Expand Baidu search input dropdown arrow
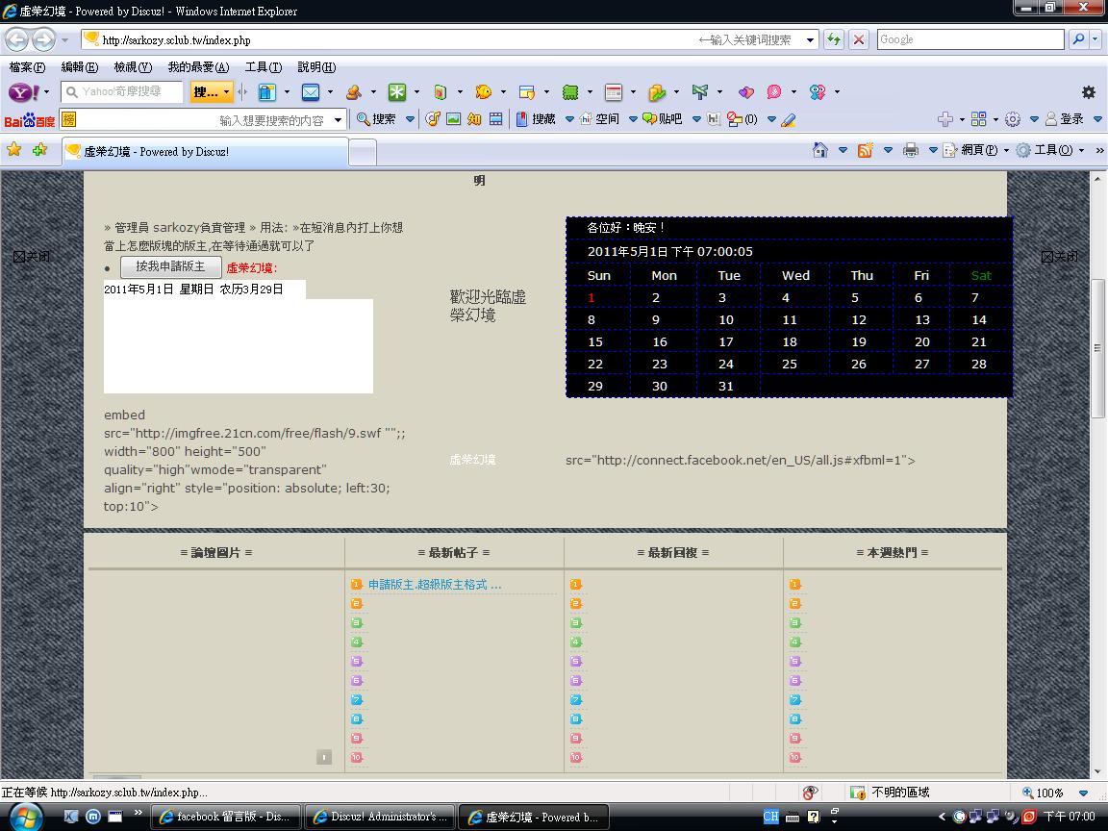This screenshot has height=831, width=1108. click(338, 120)
